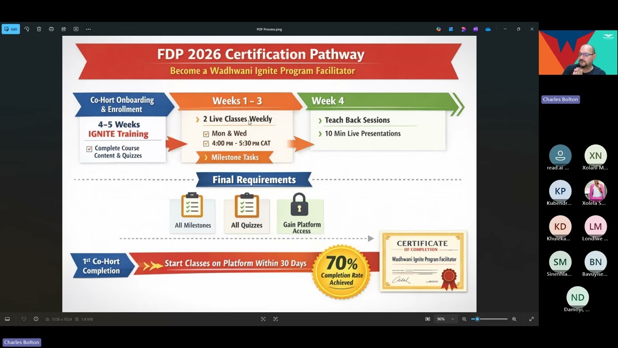Screen dimensions: 618x348
Task: Open Copilot from the Photos title bar
Action: 438,29
